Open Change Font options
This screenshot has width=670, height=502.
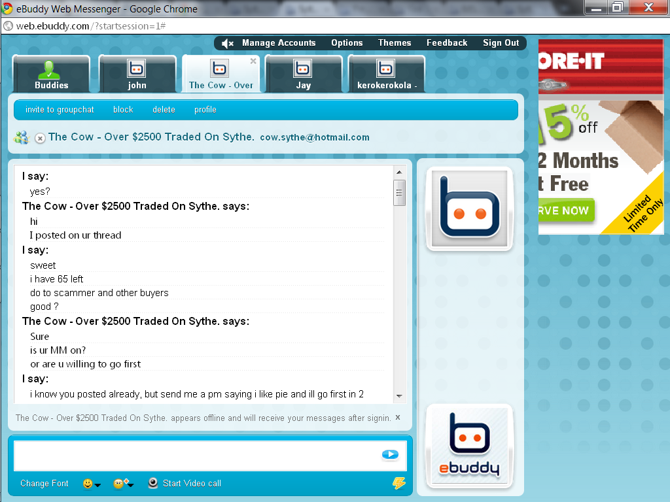(44, 483)
